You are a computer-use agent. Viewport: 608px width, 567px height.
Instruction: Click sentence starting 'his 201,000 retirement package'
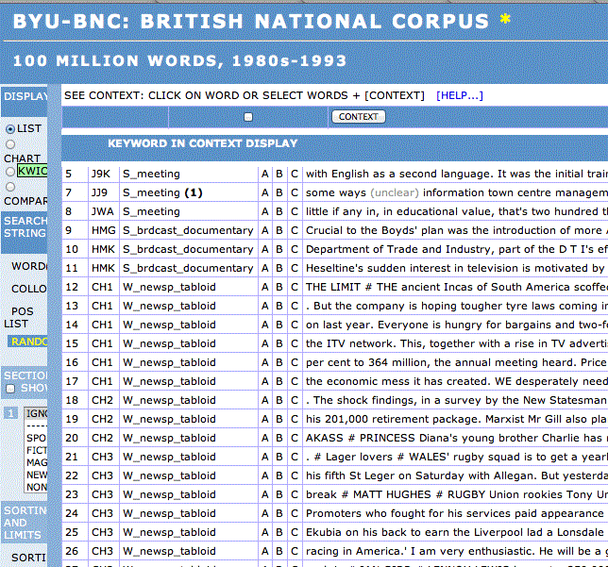tap(456, 419)
